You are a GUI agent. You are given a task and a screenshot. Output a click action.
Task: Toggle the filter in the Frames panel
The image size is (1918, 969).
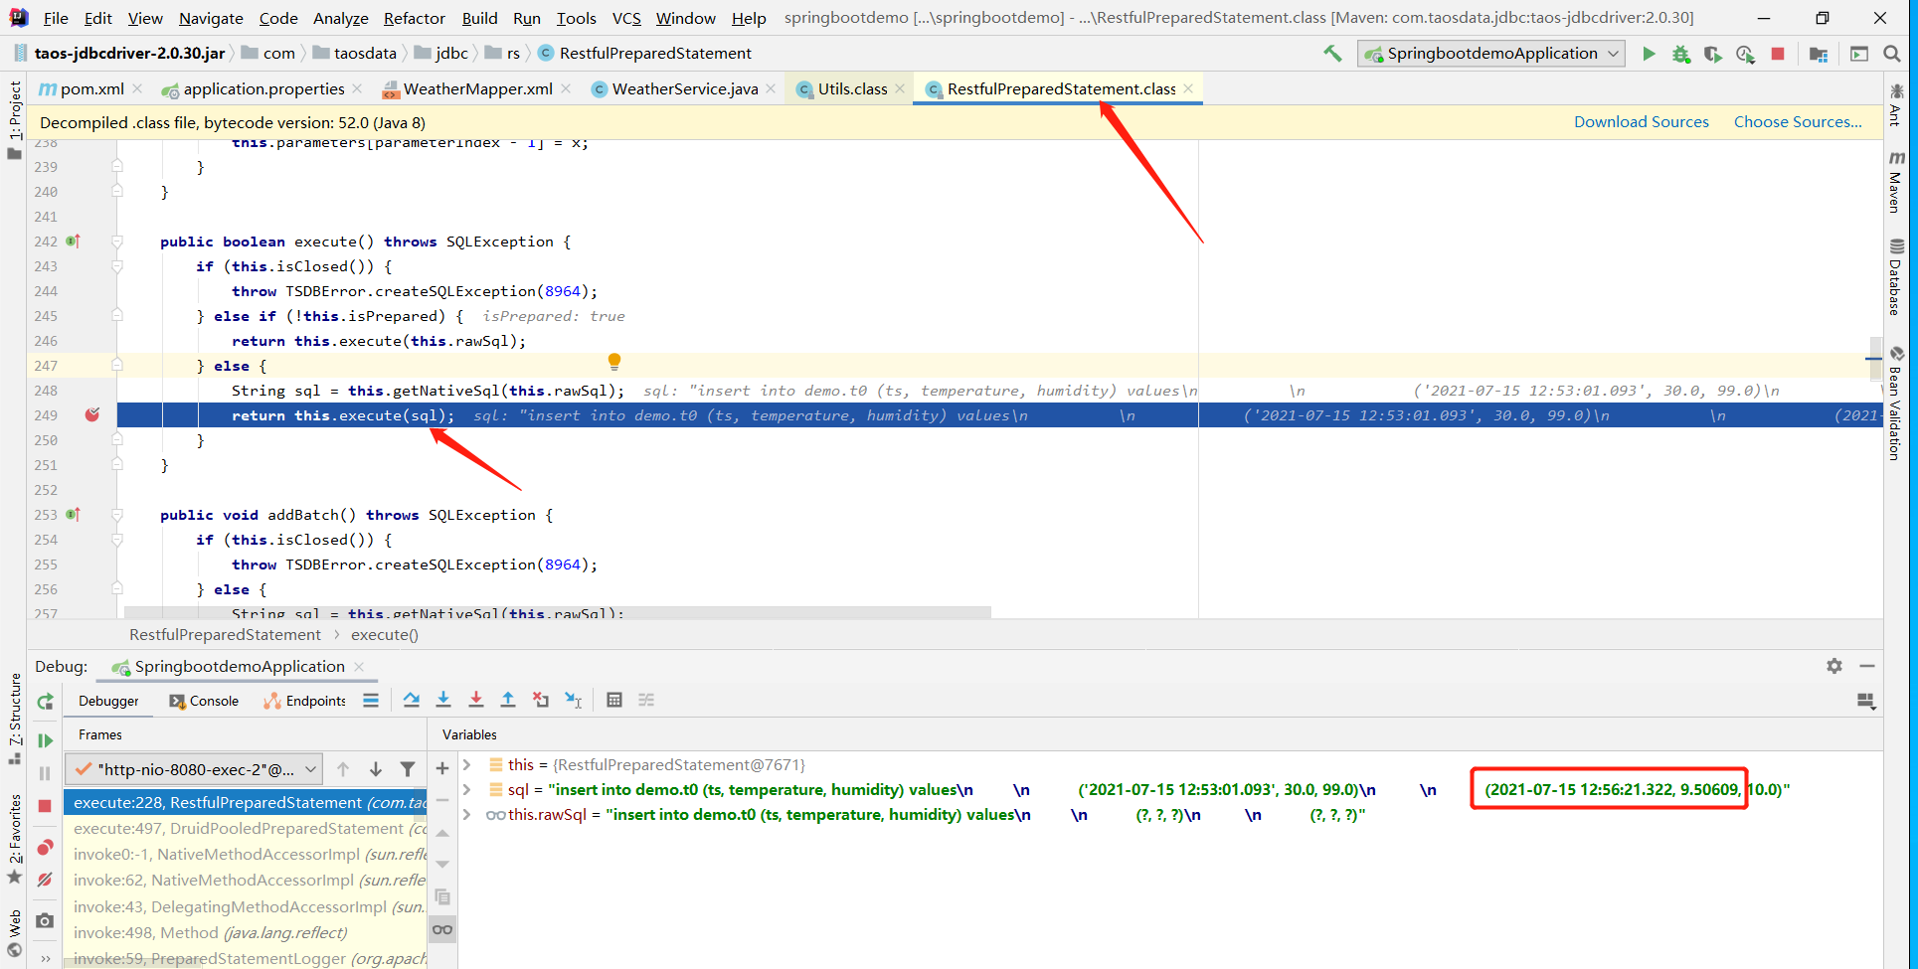click(408, 768)
